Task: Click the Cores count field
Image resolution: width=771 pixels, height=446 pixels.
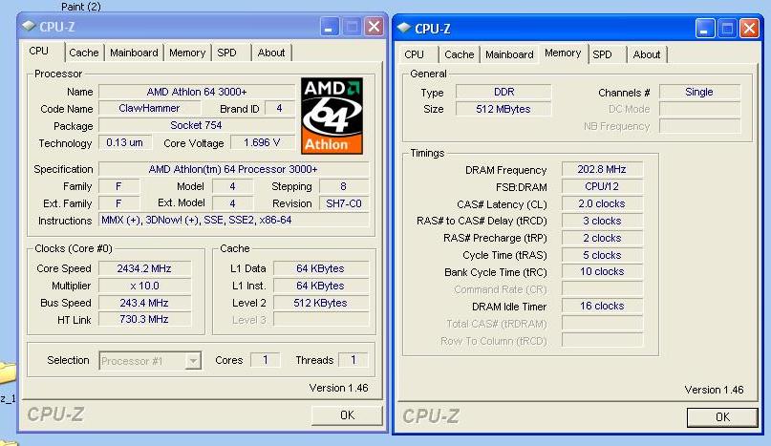Action: 266,360
